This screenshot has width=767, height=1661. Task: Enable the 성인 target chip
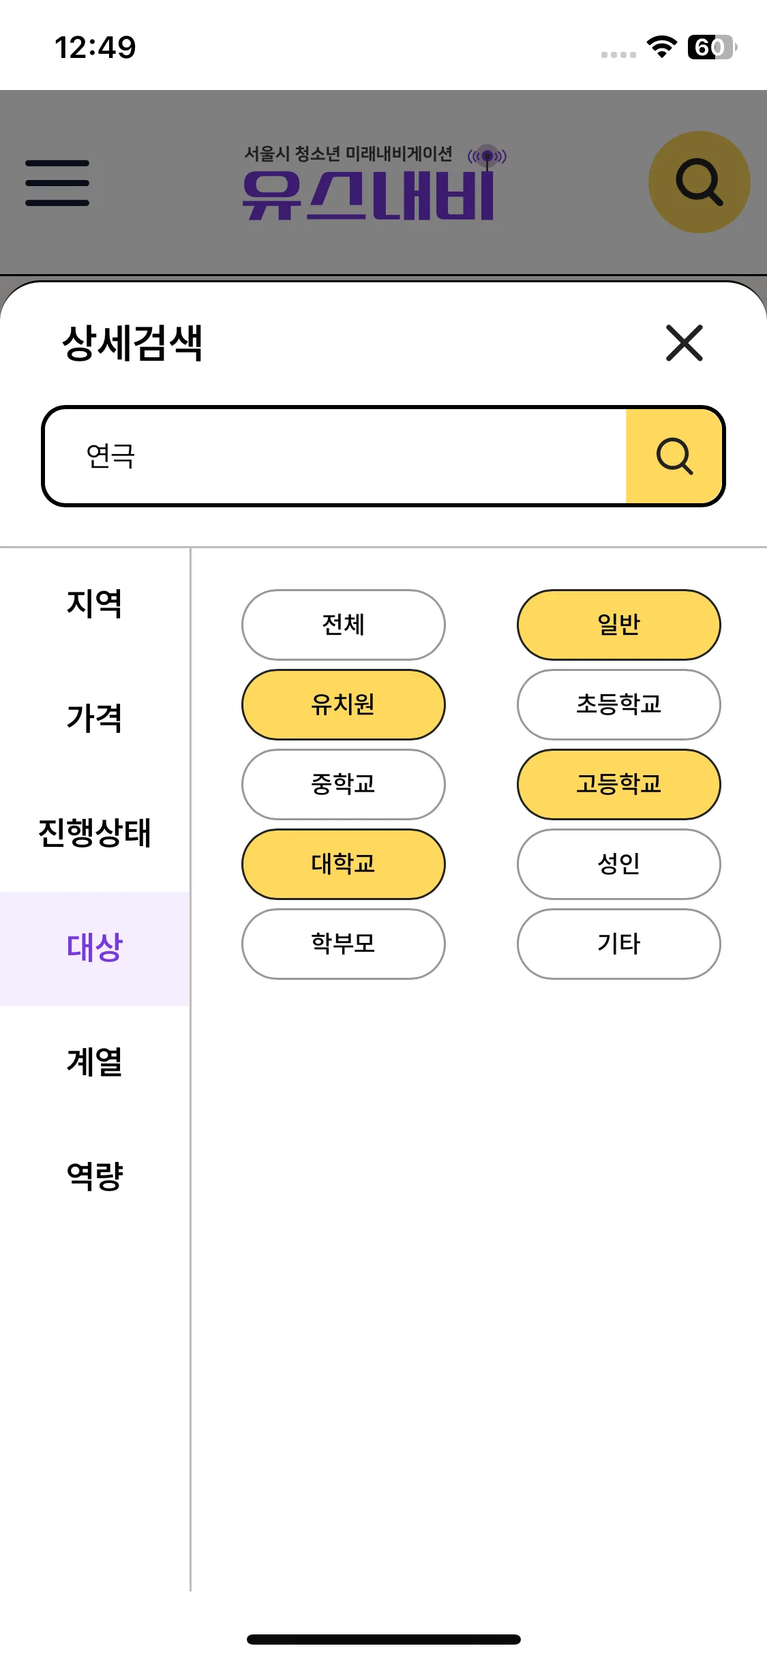(619, 864)
